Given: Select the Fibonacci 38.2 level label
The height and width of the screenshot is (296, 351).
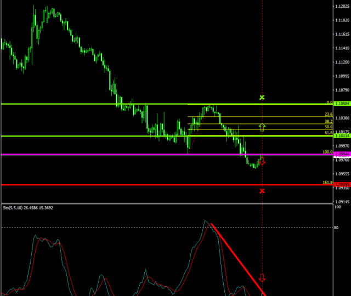Looking at the screenshot, I should 329,121.
